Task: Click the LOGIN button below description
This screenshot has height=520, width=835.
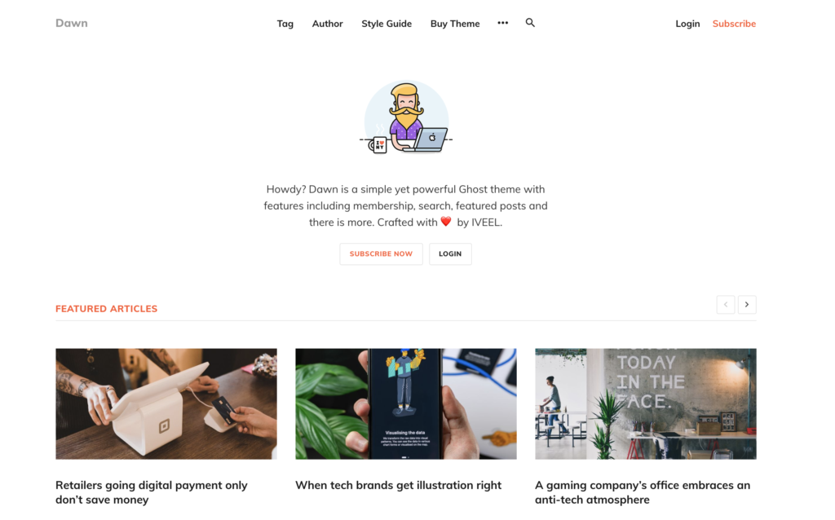Action: pyautogui.click(x=450, y=253)
